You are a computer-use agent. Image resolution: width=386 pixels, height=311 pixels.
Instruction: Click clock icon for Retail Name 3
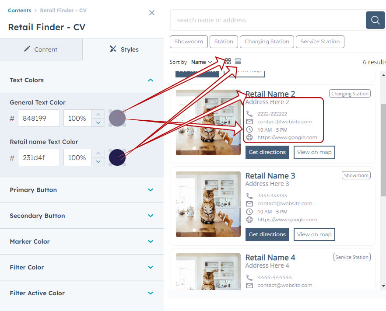249,212
